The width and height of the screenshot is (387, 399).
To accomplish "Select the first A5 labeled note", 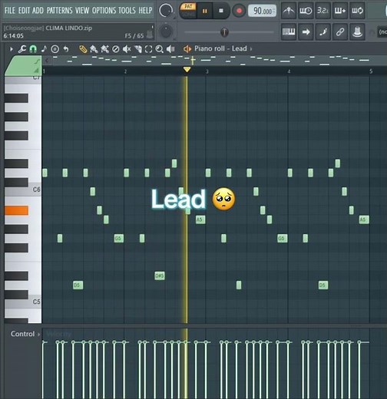I will 200,219.
